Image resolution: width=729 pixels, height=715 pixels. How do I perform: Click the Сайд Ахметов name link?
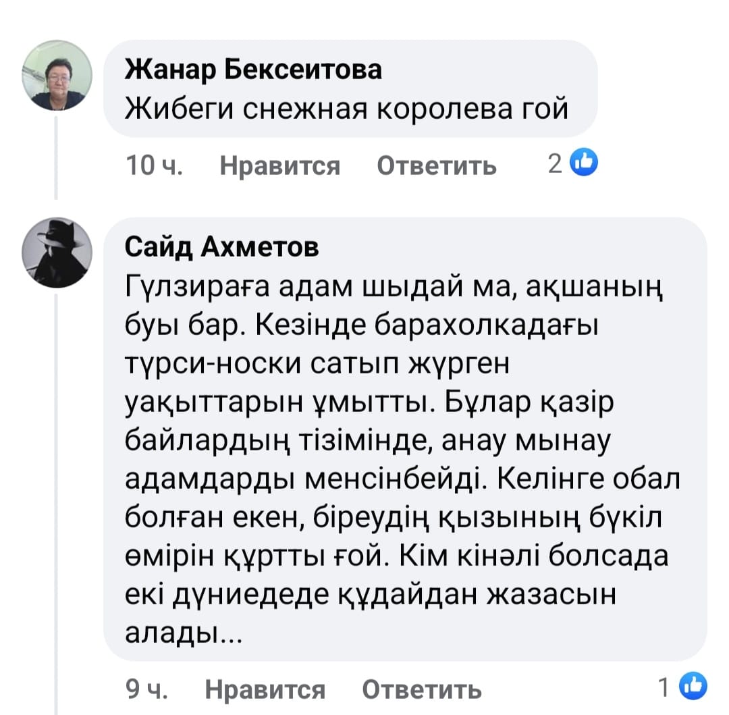[223, 248]
